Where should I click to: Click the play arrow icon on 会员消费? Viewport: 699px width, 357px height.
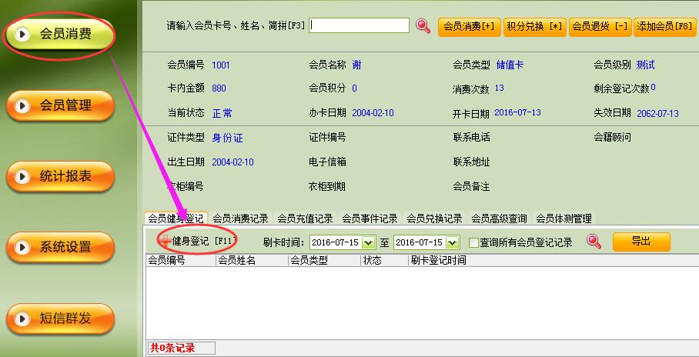point(22,35)
